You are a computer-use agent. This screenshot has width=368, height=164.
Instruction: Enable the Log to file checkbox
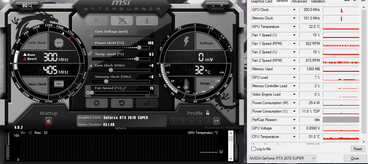pyautogui.click(x=253, y=149)
